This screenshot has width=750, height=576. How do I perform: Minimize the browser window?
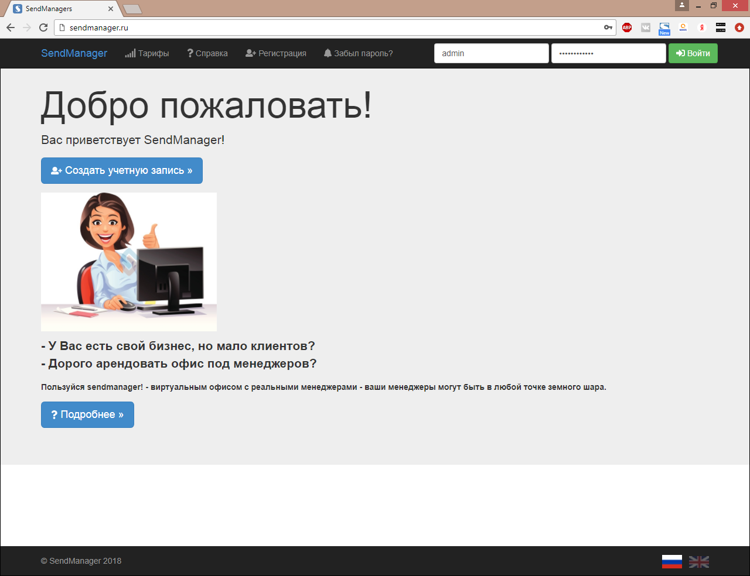pyautogui.click(x=698, y=6)
